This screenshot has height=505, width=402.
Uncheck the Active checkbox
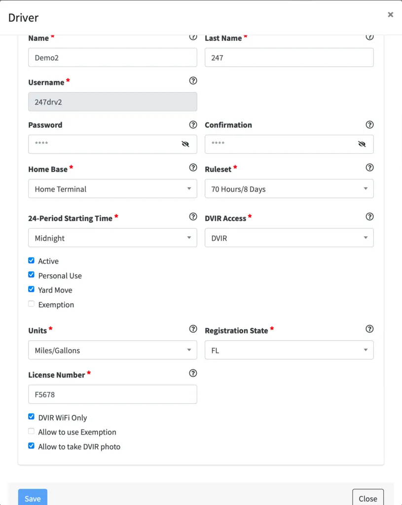click(x=32, y=260)
